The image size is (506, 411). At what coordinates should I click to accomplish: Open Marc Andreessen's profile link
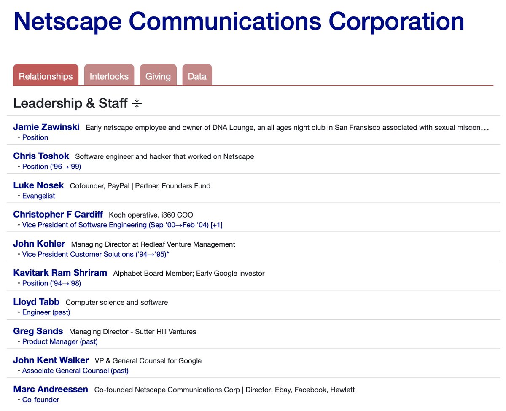[x=51, y=390]
